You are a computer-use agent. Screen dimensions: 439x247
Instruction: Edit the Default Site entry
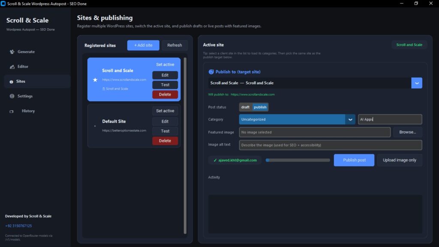(x=165, y=121)
